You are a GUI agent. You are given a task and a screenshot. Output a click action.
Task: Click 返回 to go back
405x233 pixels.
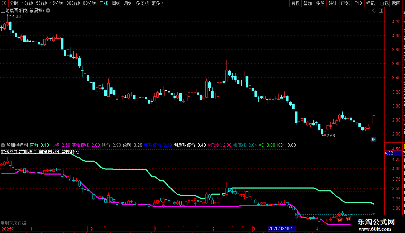[x=396, y=3]
